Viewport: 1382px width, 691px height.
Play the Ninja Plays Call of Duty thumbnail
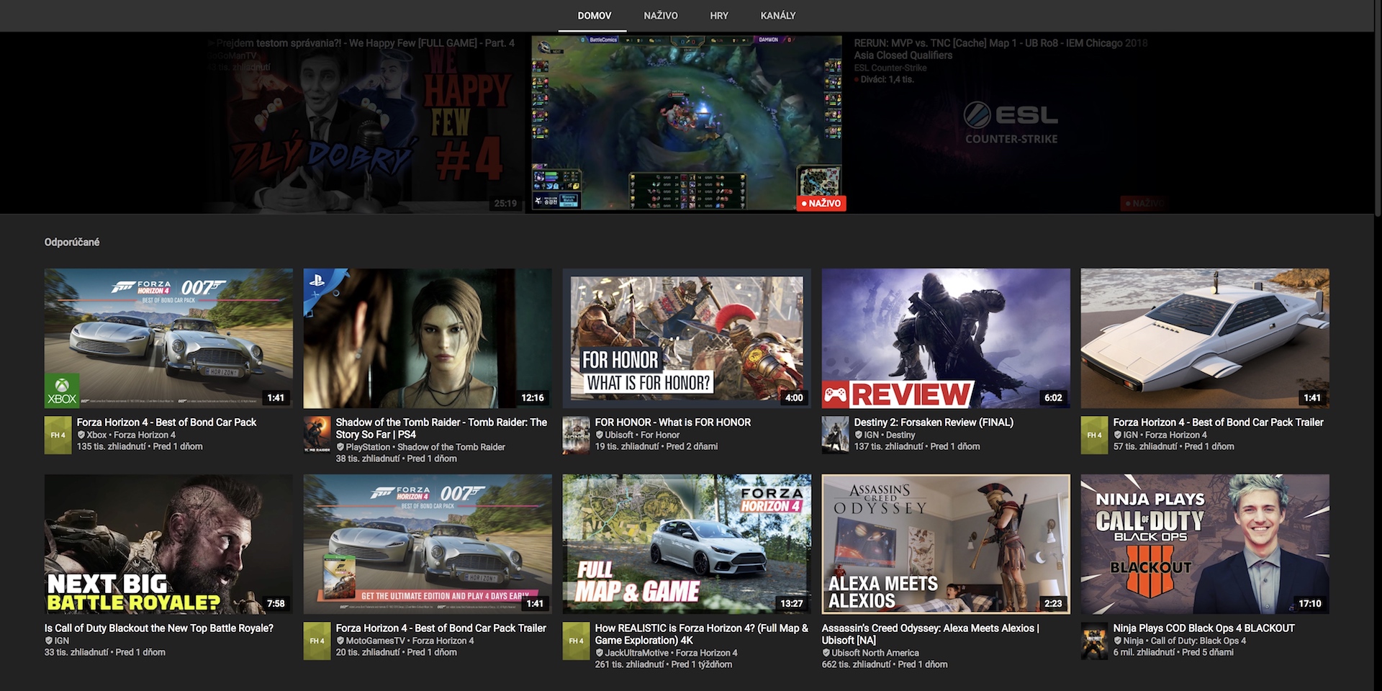pos(1205,544)
